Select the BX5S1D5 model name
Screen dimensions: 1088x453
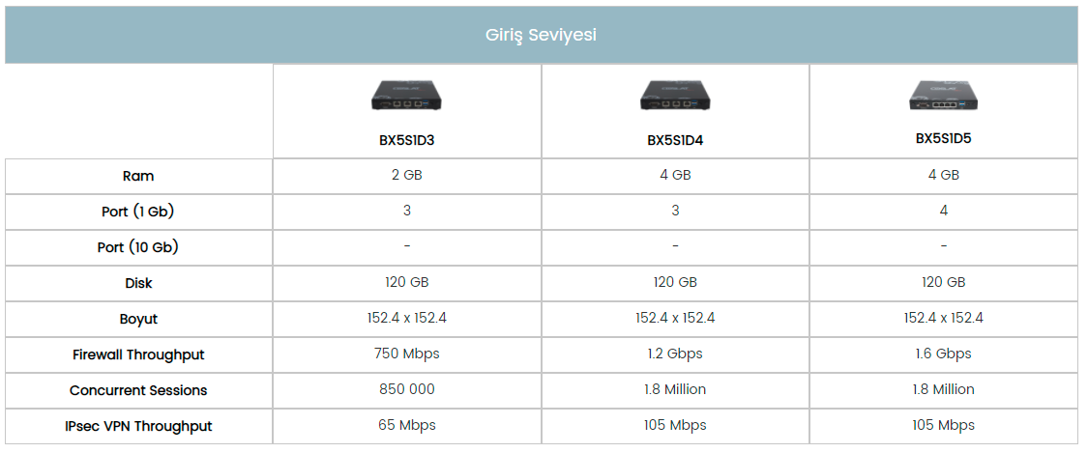point(943,138)
